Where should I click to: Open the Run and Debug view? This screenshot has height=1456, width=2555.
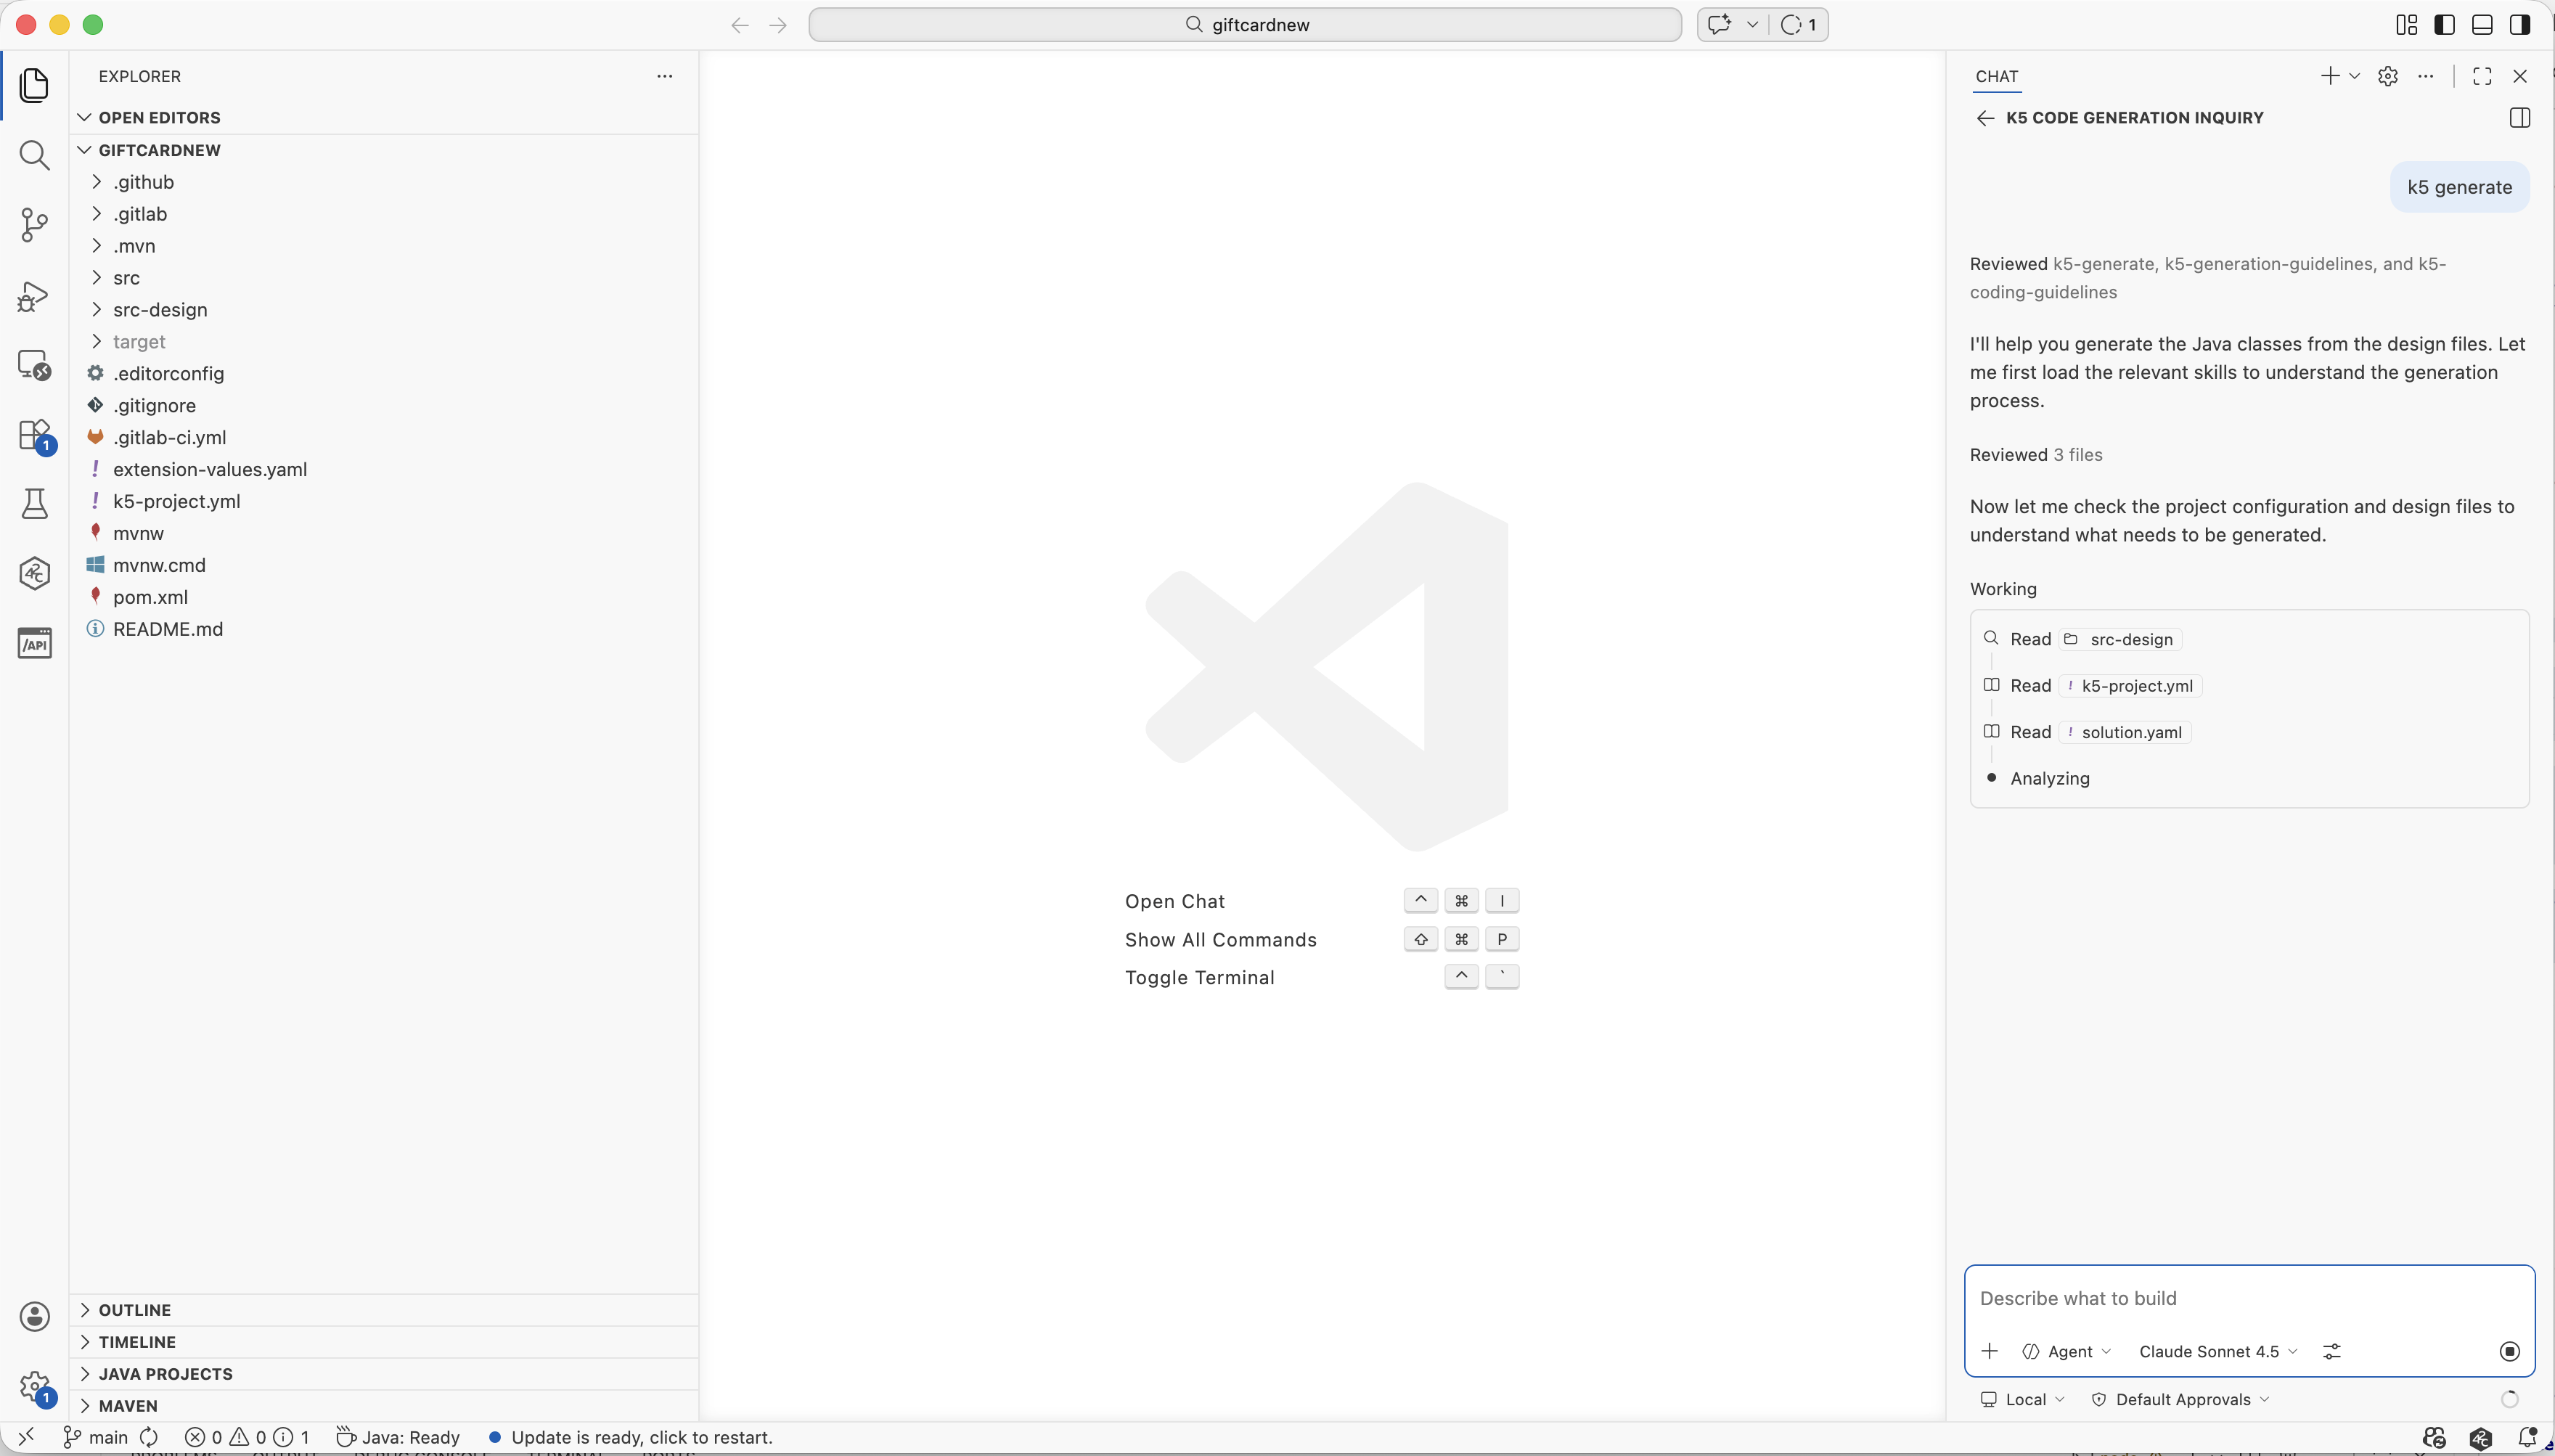[x=34, y=296]
